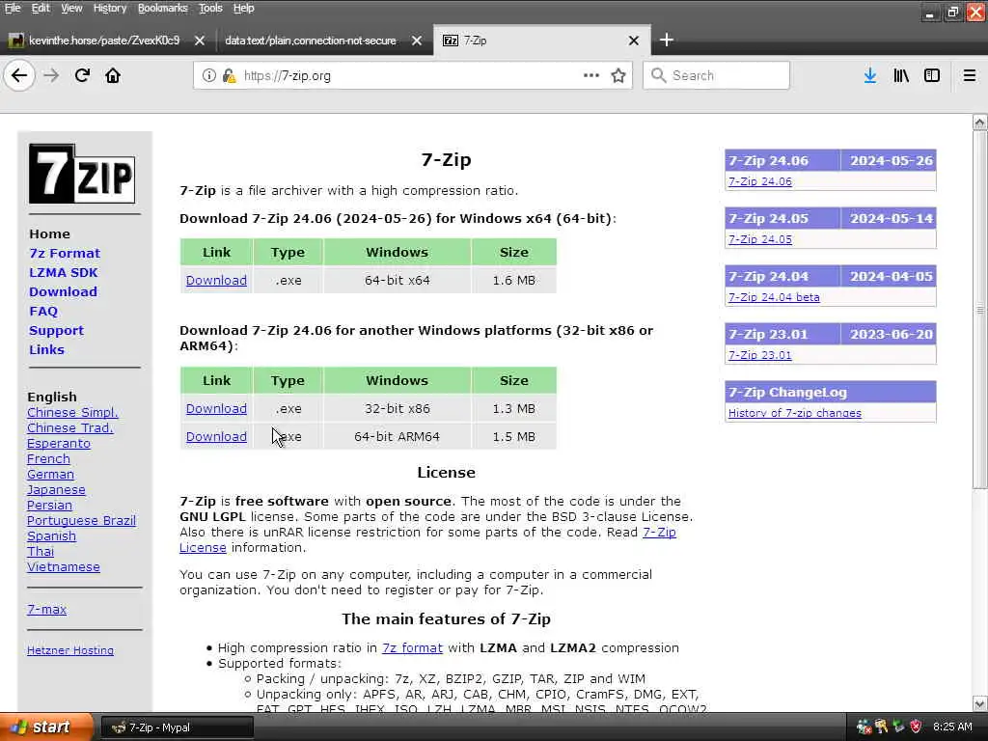Open 7-Zip 23.01 news link
This screenshot has height=741, width=988.
point(760,355)
